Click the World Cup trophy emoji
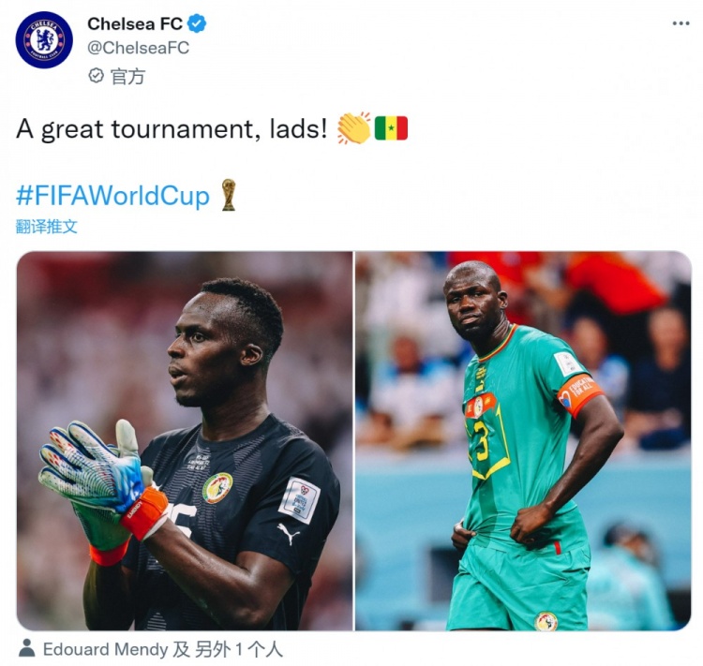The width and height of the screenshot is (703, 666). (x=229, y=195)
